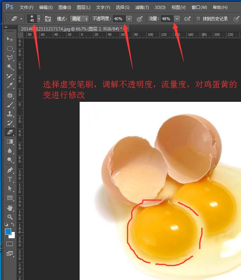The height and width of the screenshot is (280, 241).
Task: Open the opacity slider dropdown arrow
Action: [x=129, y=19]
